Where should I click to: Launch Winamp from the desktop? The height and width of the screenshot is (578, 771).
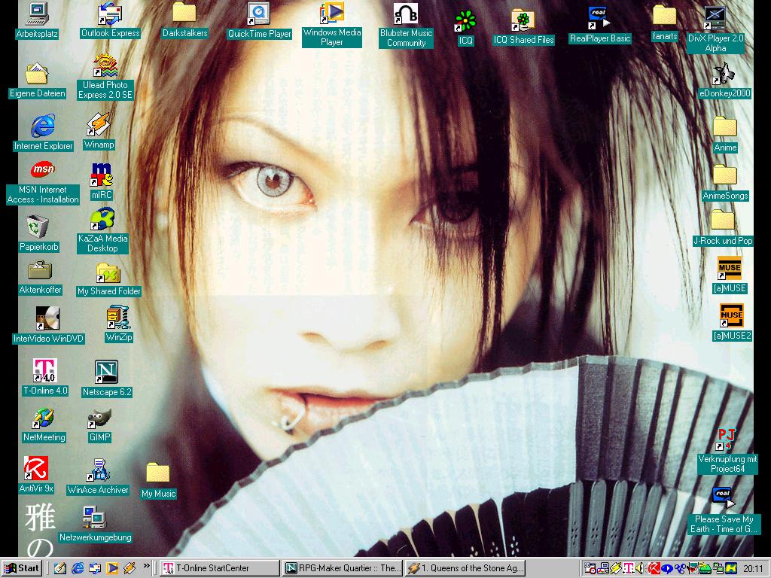pos(99,131)
